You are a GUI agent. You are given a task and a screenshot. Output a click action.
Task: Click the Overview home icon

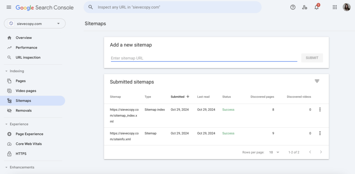pyautogui.click(x=9, y=38)
